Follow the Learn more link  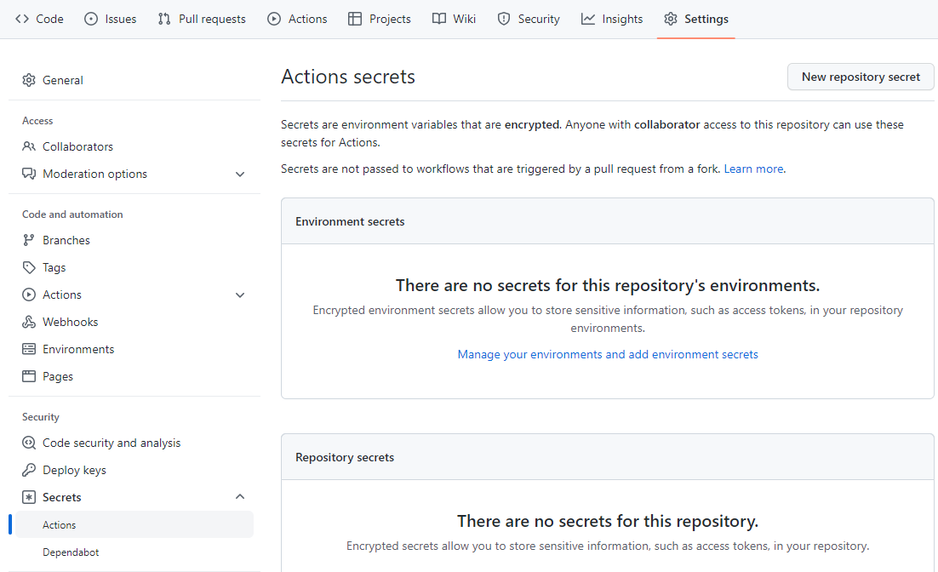pos(753,169)
